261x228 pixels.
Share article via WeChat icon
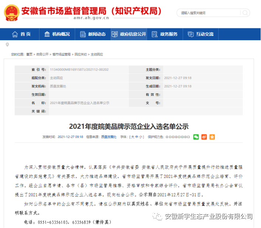196,137
